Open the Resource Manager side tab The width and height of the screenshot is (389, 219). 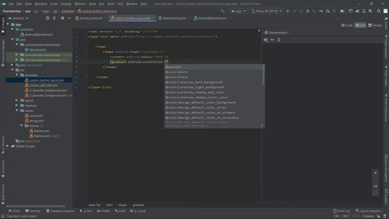click(x=3, y=52)
